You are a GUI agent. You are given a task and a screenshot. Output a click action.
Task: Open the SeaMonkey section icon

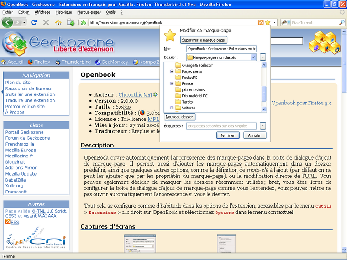98,62
